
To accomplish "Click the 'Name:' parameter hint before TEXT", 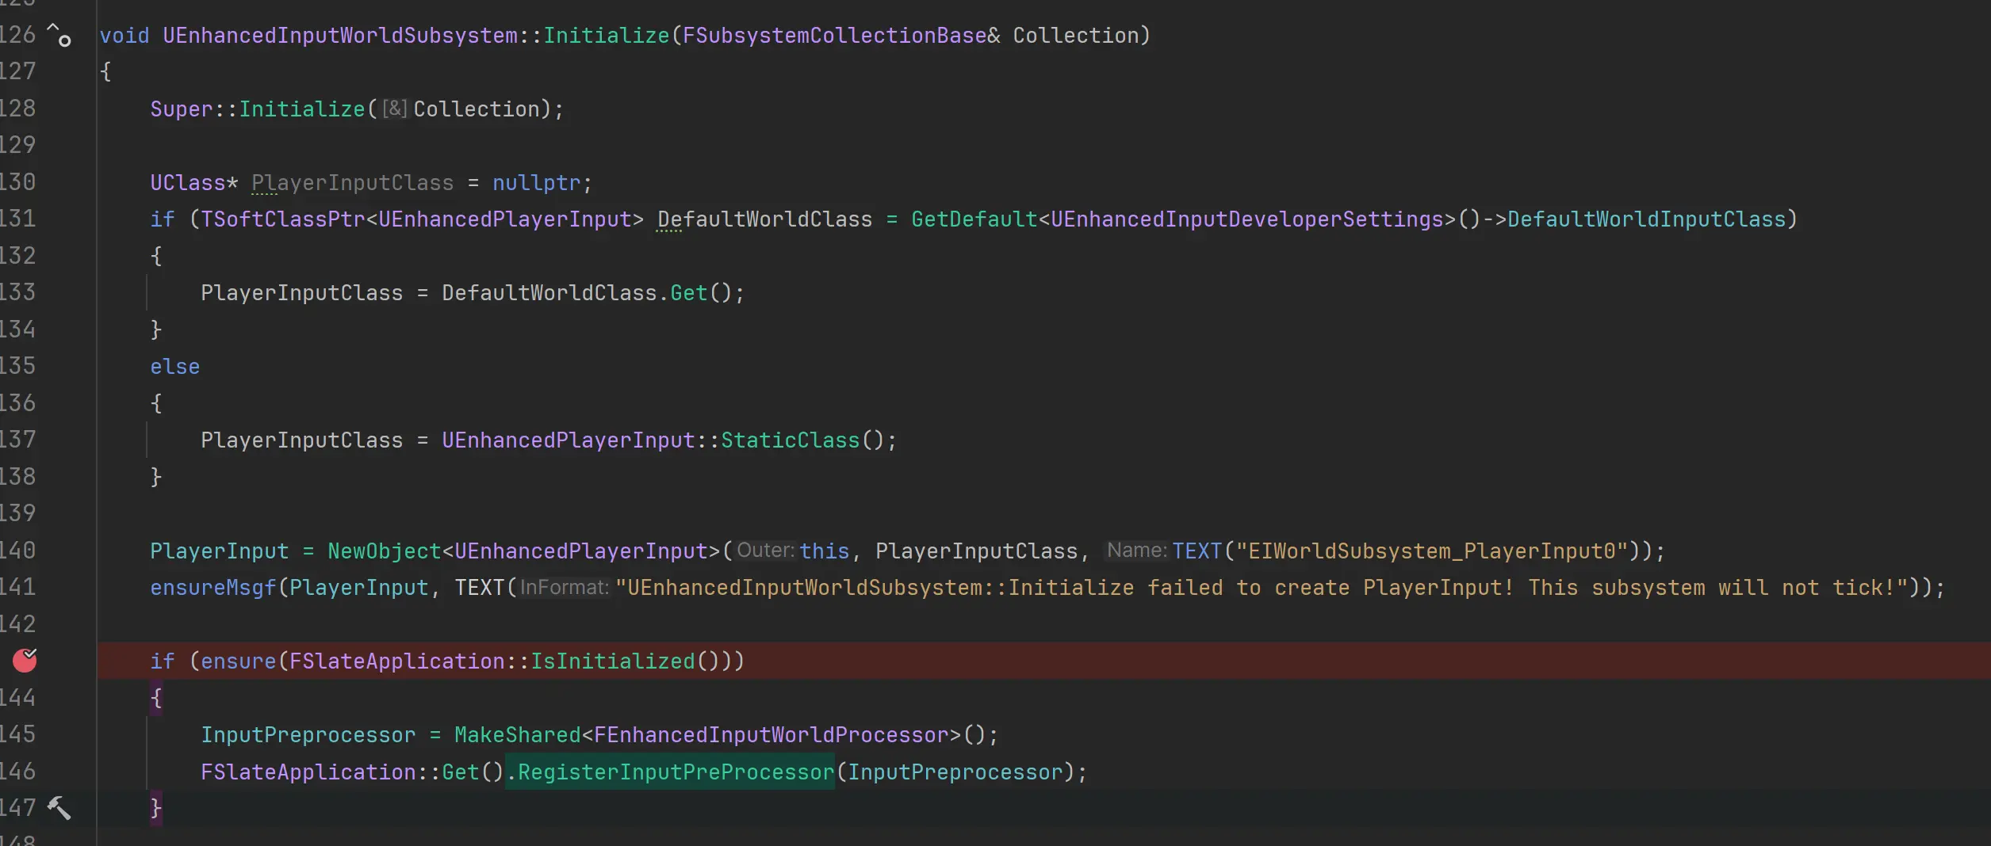I will 1136,551.
